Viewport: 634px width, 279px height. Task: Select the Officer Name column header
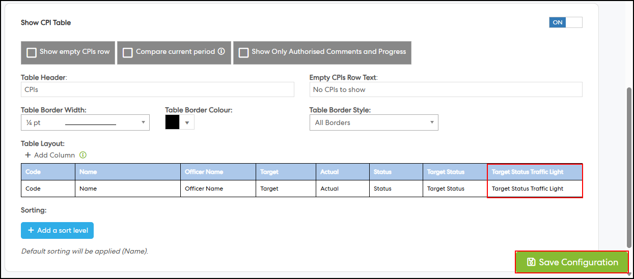pos(217,172)
